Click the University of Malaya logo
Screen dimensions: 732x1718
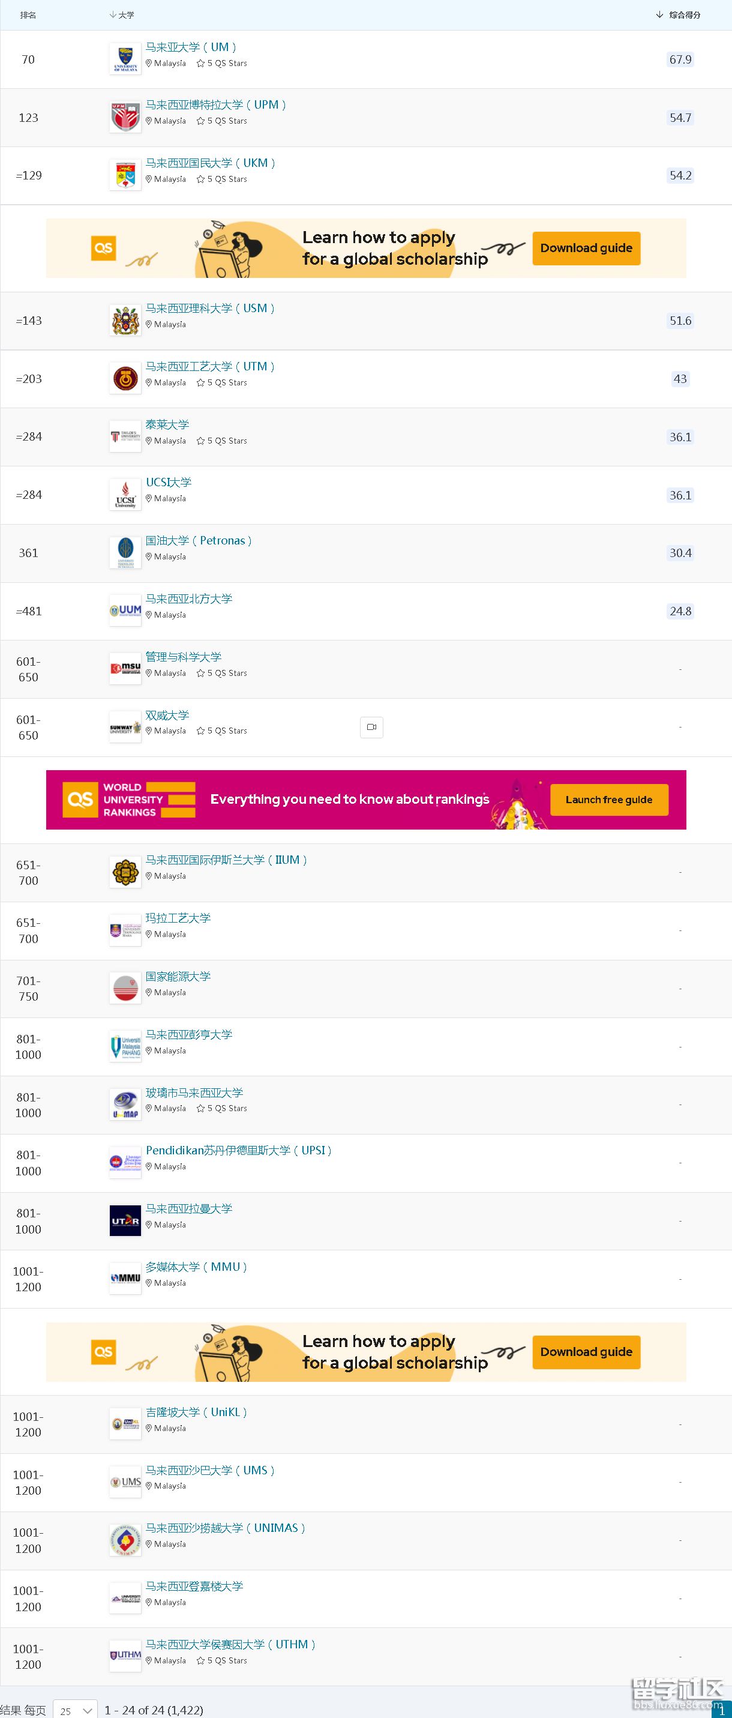pyautogui.click(x=125, y=59)
